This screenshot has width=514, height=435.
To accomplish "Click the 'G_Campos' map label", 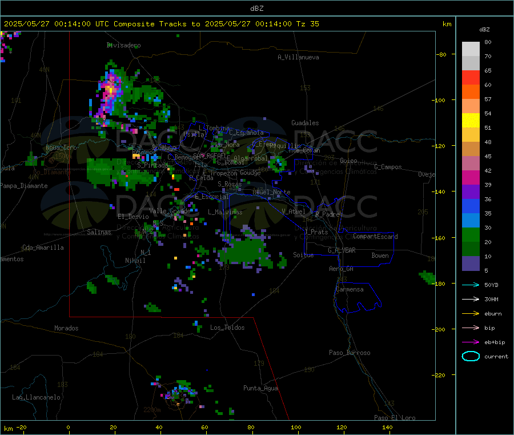I will (388, 167).
